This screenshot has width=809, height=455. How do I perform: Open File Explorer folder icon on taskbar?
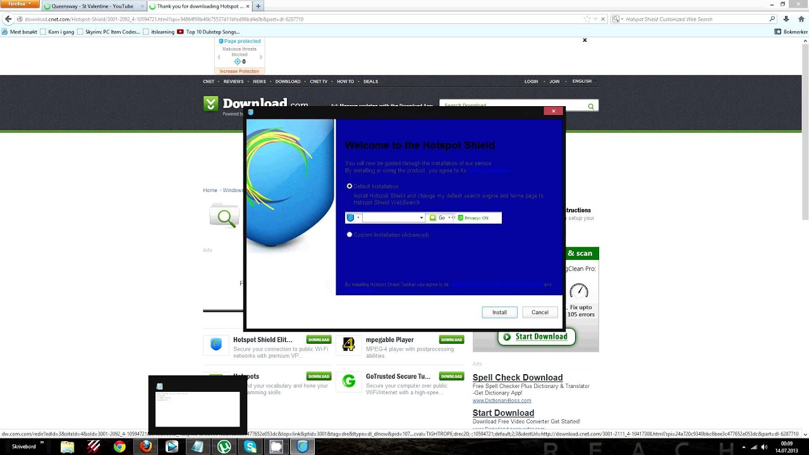68,447
